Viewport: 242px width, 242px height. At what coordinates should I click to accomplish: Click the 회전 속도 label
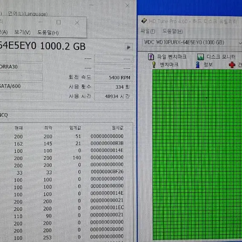tap(80, 77)
